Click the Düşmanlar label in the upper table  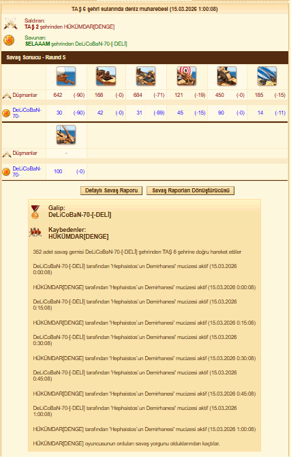(x=25, y=95)
